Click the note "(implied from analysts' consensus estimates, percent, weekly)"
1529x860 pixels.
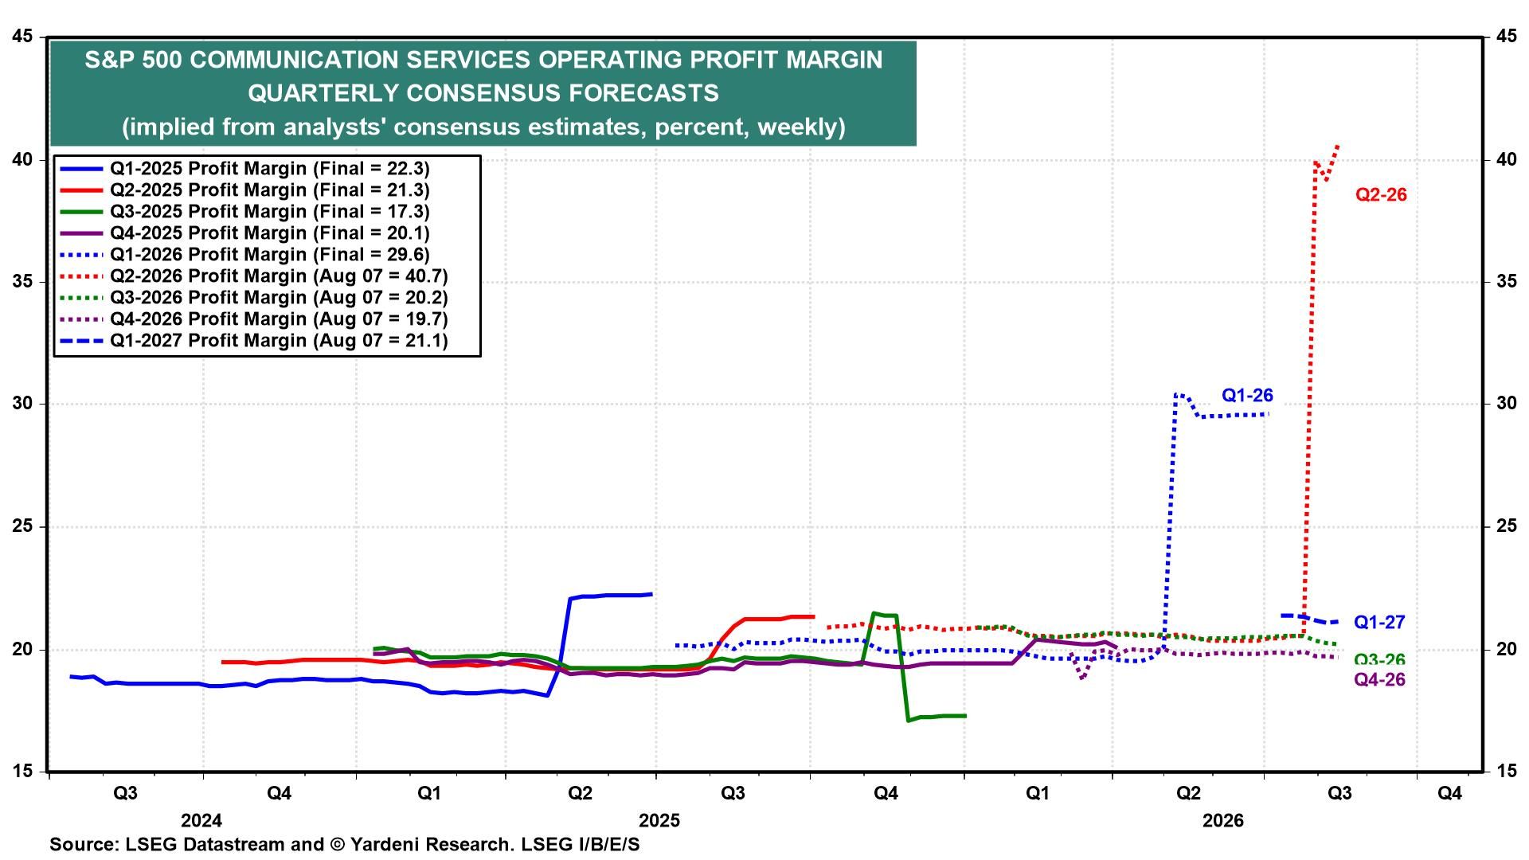tap(483, 127)
